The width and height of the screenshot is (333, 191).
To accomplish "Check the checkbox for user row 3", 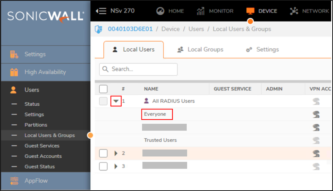I will click(x=103, y=166).
